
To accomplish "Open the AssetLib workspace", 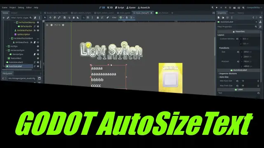I will tap(144, 7).
